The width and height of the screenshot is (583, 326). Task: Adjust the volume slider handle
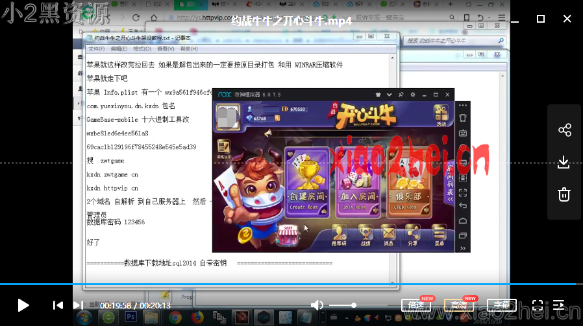354,305
